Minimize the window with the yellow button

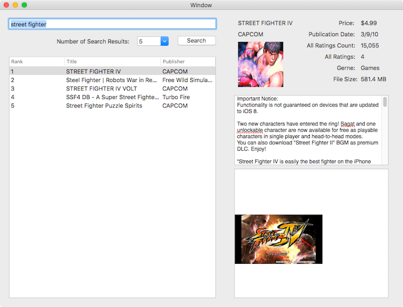[x=16, y=5]
